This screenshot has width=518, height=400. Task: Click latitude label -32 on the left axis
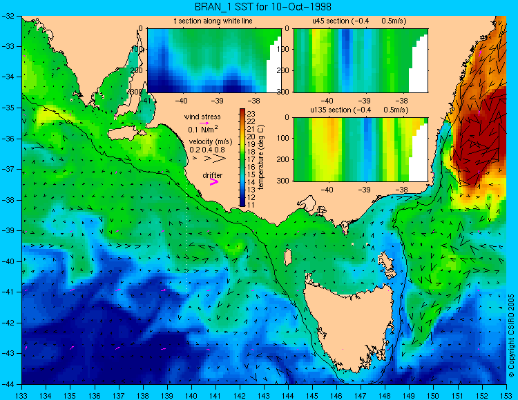pyautogui.click(x=9, y=16)
